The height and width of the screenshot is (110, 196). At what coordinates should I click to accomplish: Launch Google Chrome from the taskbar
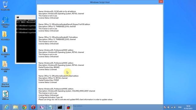24,107
